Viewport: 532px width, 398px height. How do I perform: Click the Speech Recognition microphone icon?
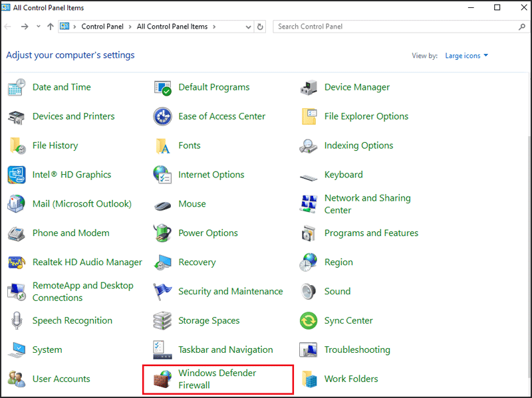point(16,321)
